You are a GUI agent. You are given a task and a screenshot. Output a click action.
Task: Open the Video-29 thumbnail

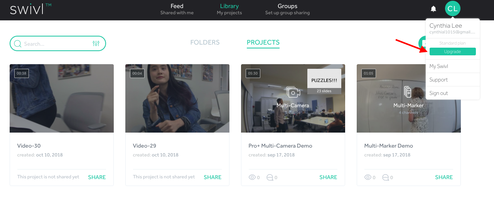pyautogui.click(x=177, y=98)
